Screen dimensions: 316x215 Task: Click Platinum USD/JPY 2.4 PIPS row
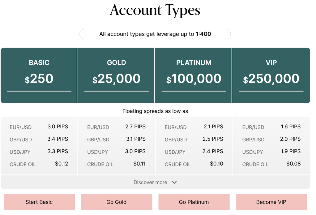(x=194, y=152)
